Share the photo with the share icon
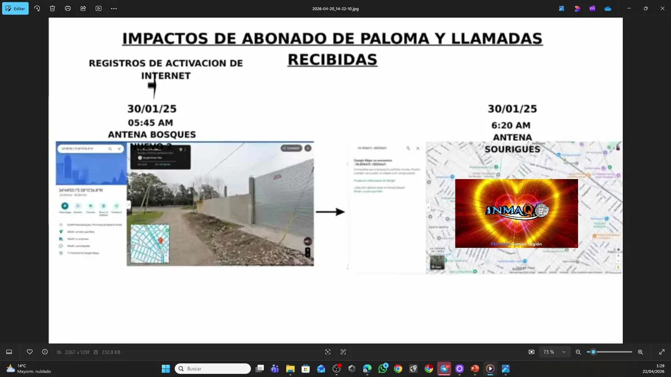Viewport: 671px width, 377px height. tap(83, 8)
